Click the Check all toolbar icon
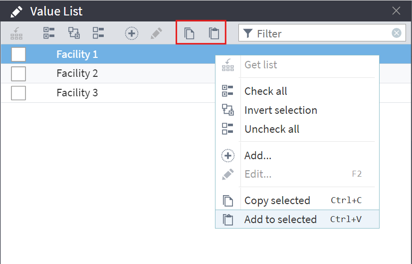The image size is (412, 264). click(49, 33)
